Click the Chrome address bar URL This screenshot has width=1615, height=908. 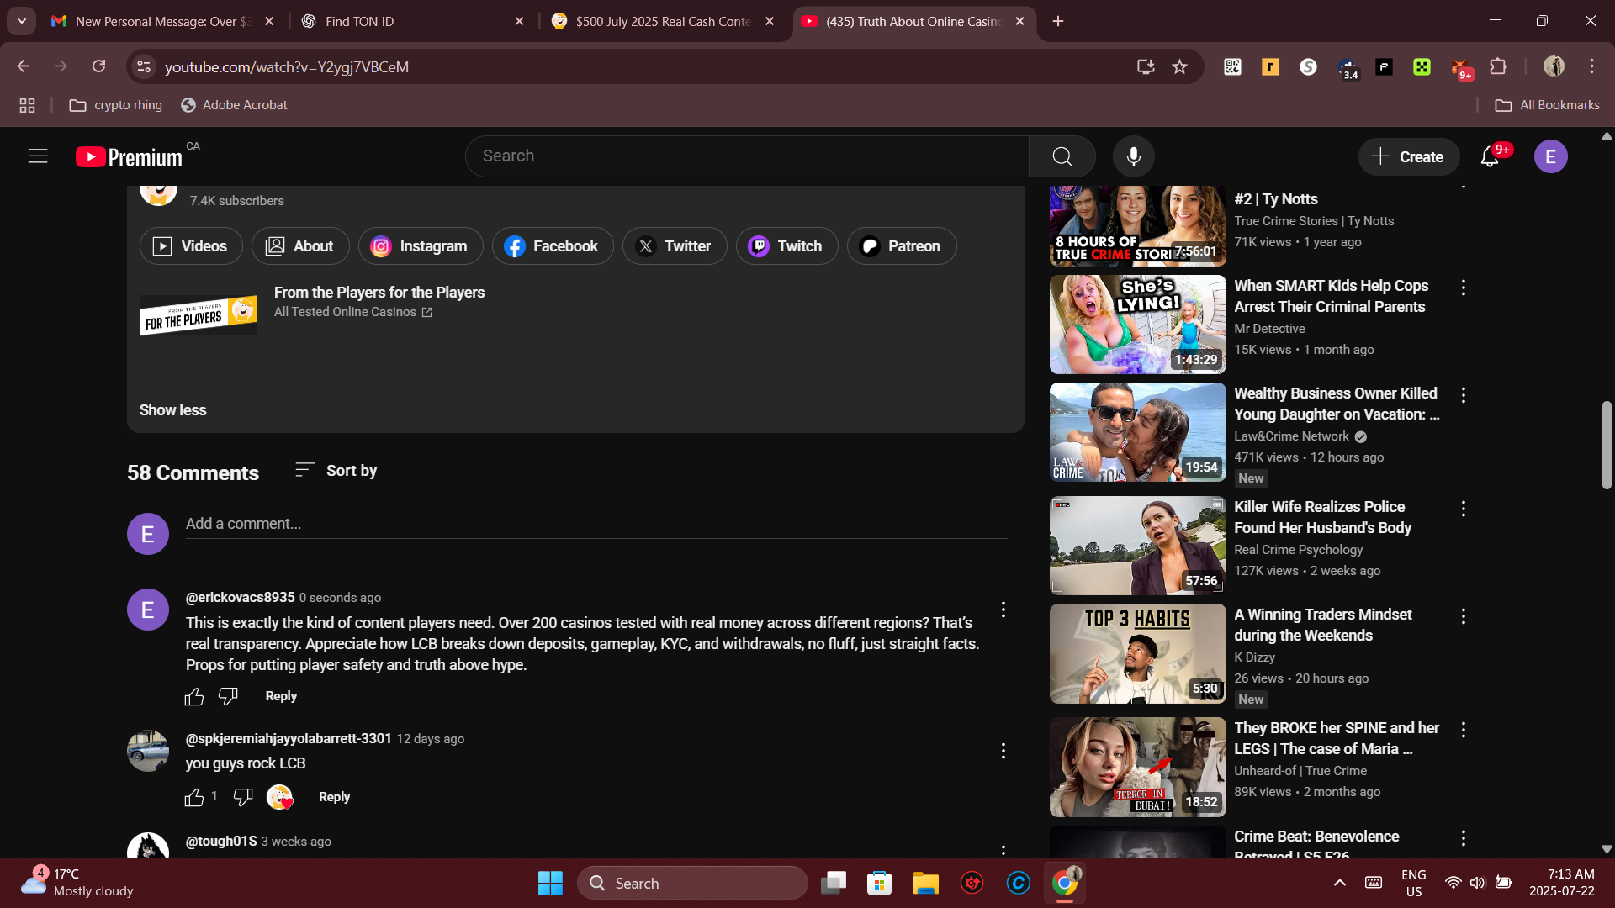tap(287, 66)
